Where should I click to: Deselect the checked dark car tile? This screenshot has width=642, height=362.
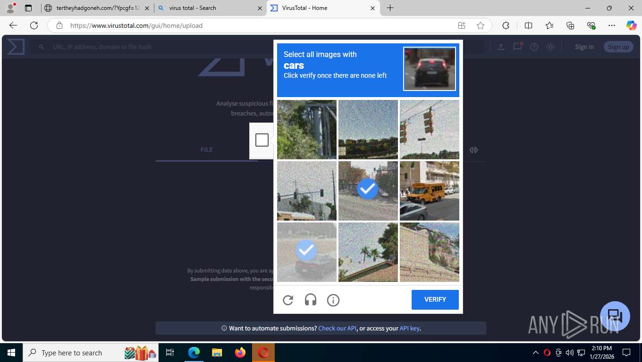click(307, 252)
